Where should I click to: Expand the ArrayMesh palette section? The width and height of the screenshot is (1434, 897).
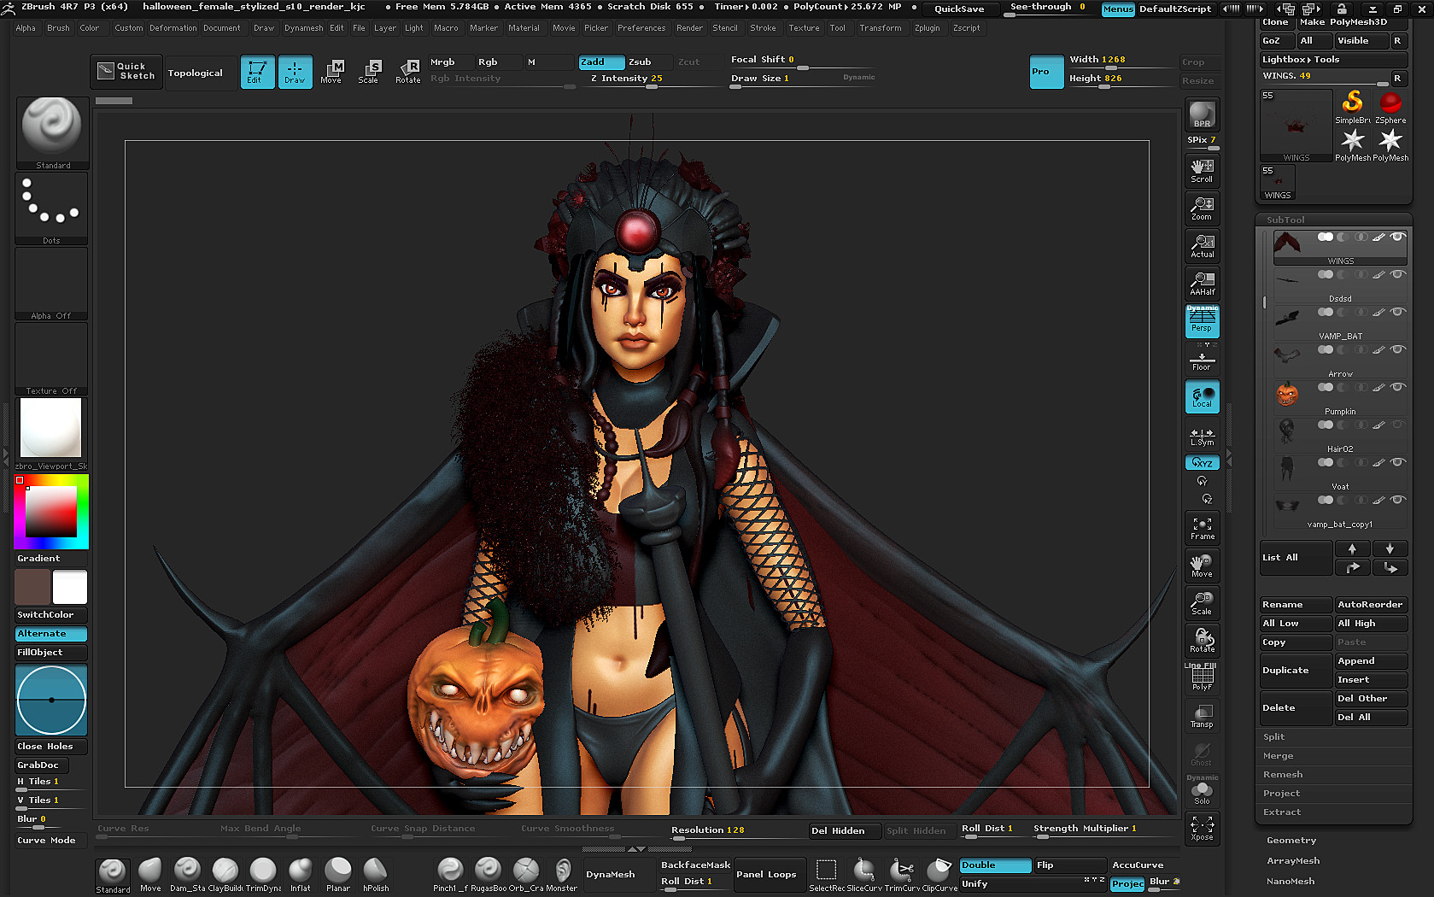tap(1293, 861)
